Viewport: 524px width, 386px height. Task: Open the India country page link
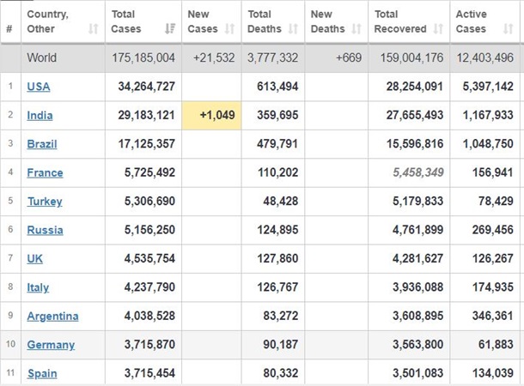coord(40,115)
